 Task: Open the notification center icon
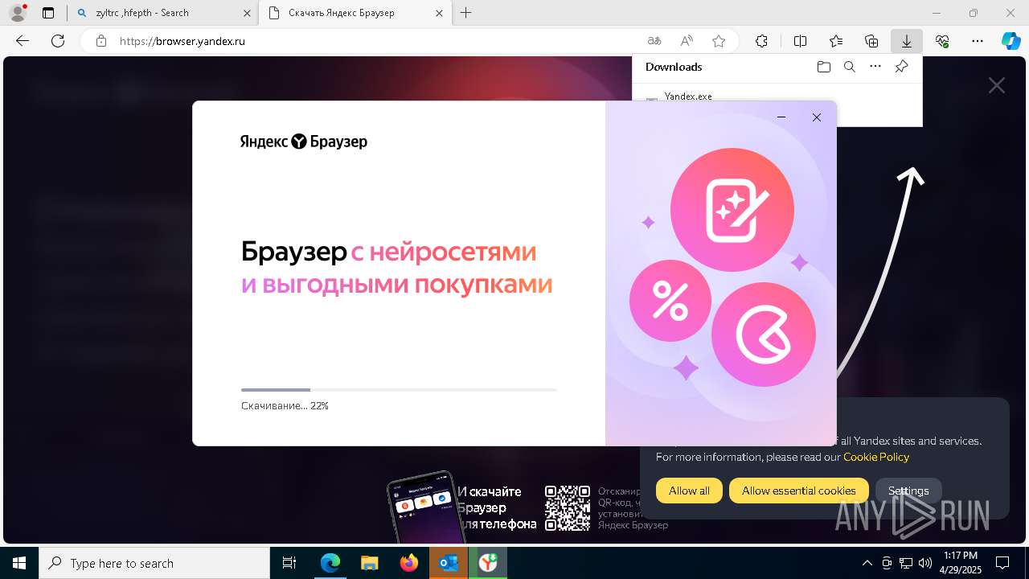coord(1003,563)
